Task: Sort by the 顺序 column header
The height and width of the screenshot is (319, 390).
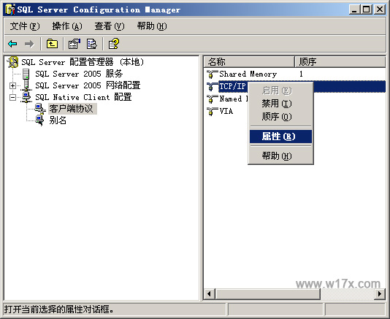Action: [340, 61]
